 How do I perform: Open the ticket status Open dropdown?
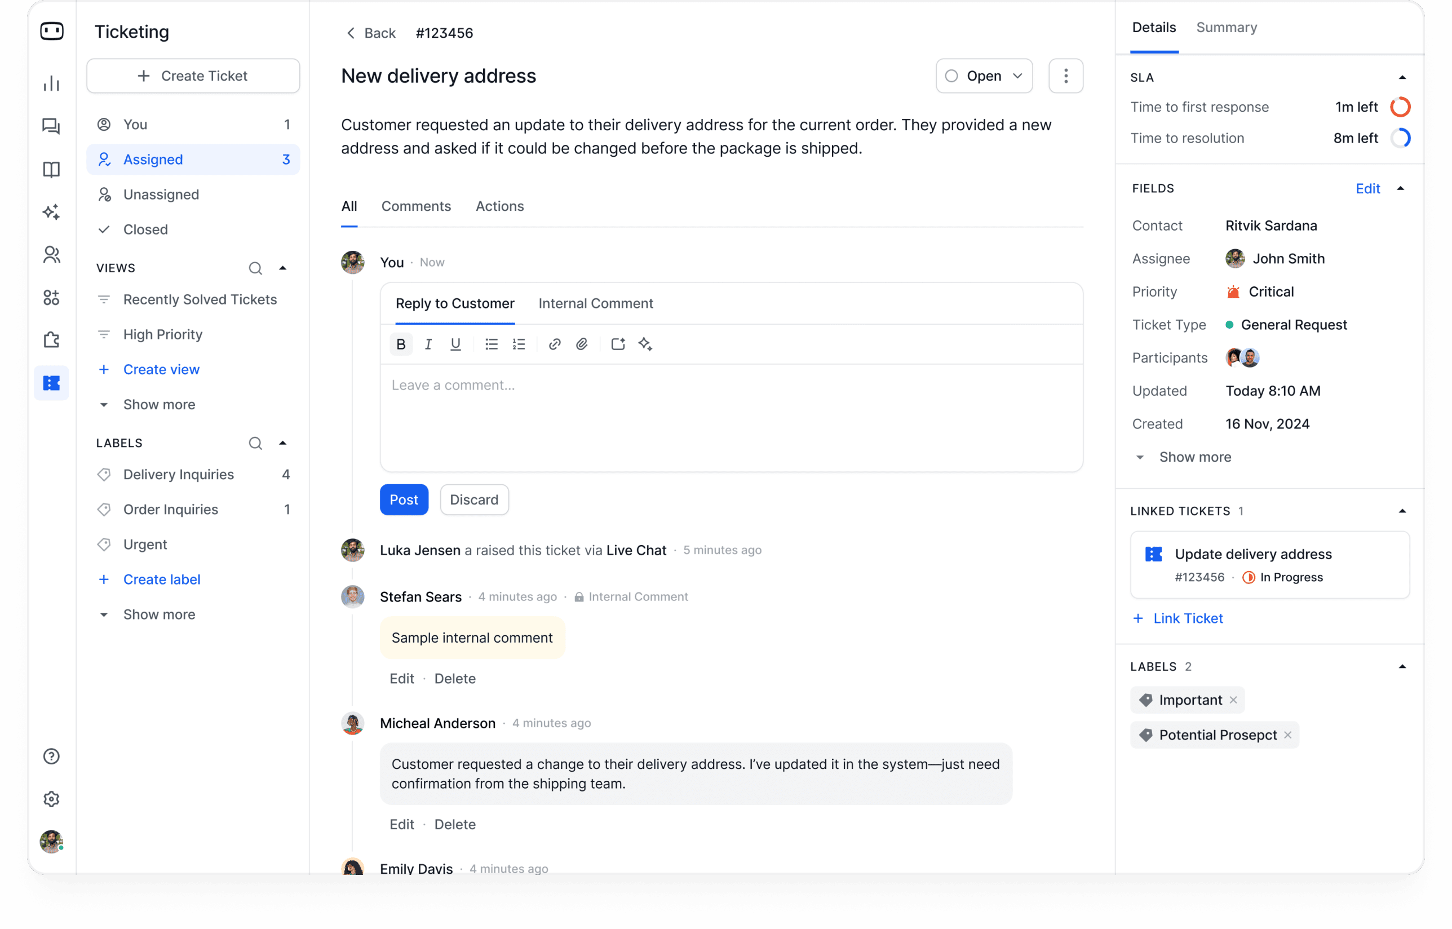pos(984,76)
